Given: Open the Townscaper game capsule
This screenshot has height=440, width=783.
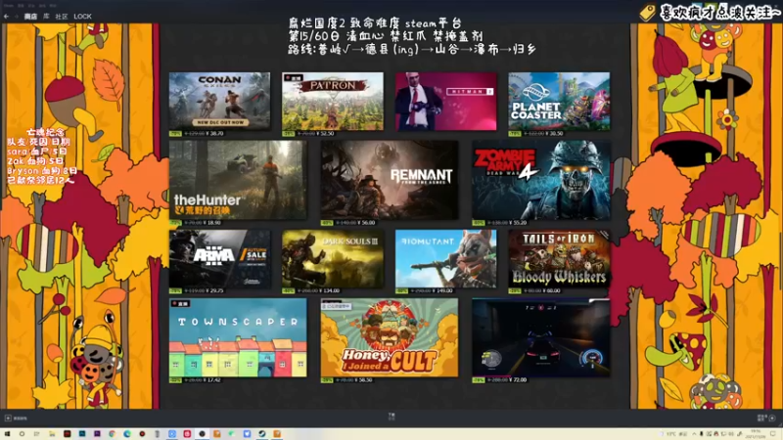Looking at the screenshot, I should [x=238, y=337].
